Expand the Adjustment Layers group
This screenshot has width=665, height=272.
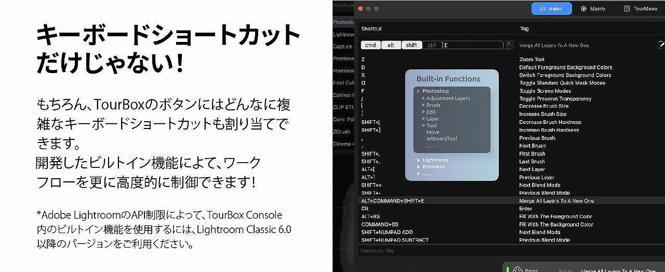(x=423, y=98)
